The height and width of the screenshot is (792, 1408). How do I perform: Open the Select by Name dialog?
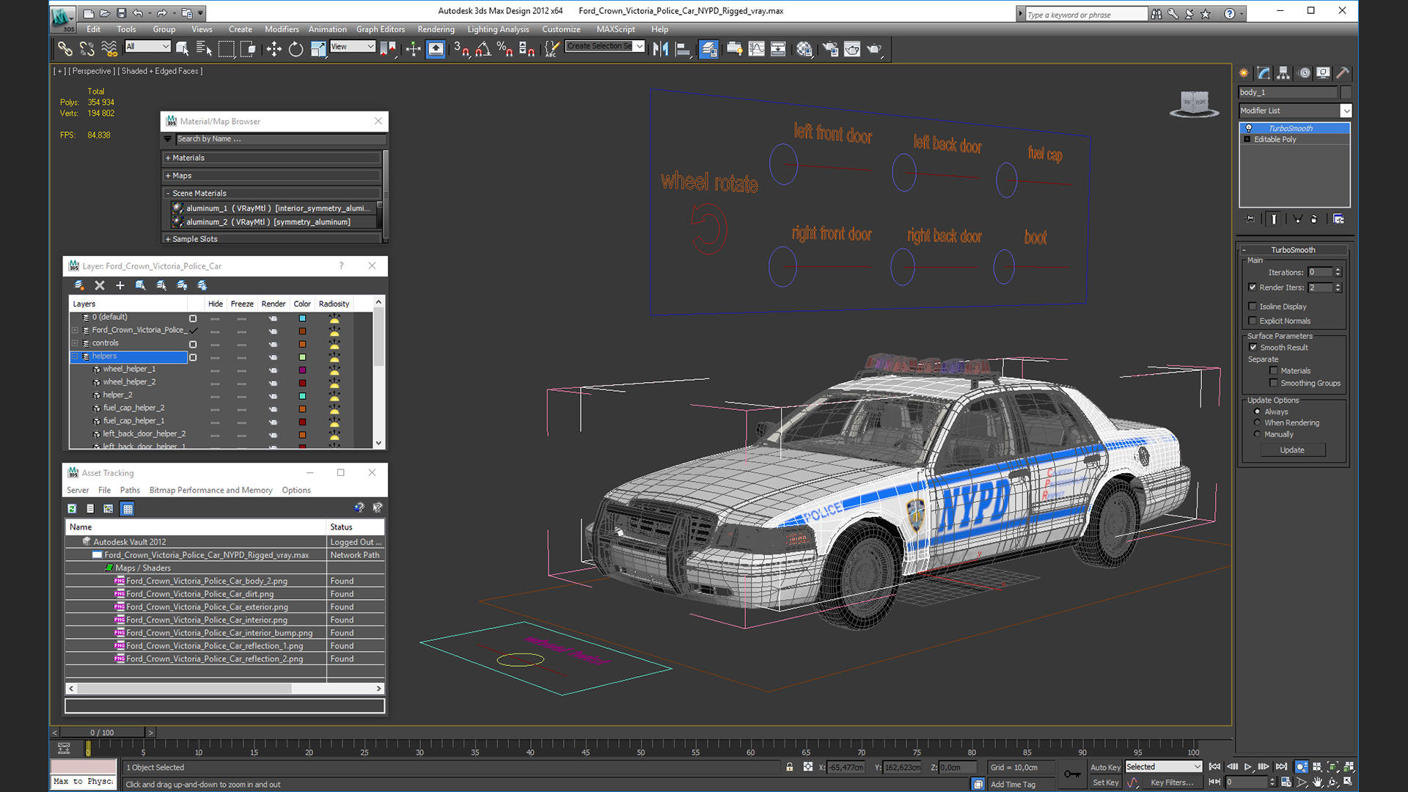pos(205,49)
